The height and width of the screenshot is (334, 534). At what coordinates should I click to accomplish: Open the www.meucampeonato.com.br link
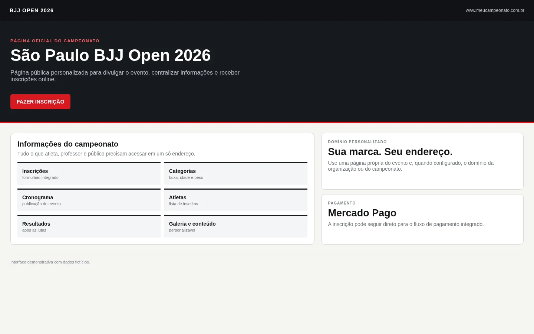click(x=495, y=10)
